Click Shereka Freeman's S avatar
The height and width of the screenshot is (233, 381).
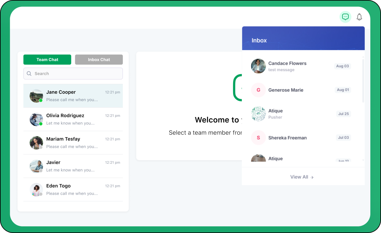pyautogui.click(x=258, y=138)
